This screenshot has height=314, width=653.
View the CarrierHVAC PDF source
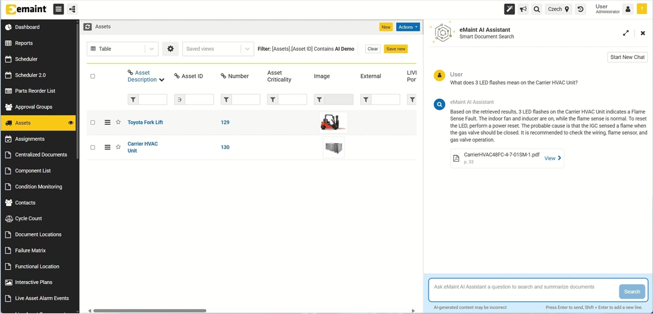tap(553, 158)
